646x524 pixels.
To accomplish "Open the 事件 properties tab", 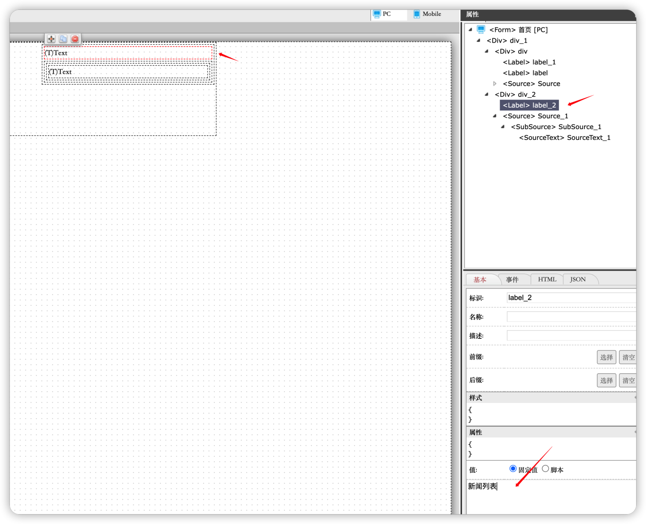I will click(x=512, y=279).
